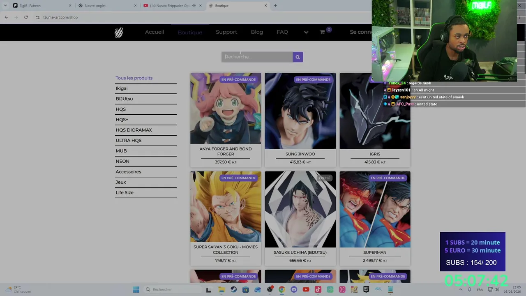Screen dimensions: 526x296
Task: Choose the HQS+ category link
Action: click(122, 120)
